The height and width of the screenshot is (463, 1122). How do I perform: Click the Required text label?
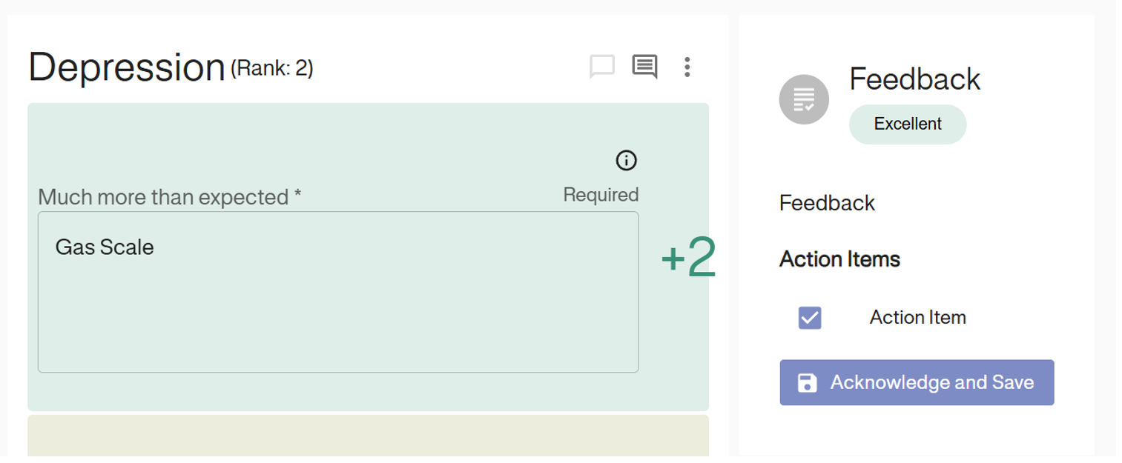tap(601, 195)
